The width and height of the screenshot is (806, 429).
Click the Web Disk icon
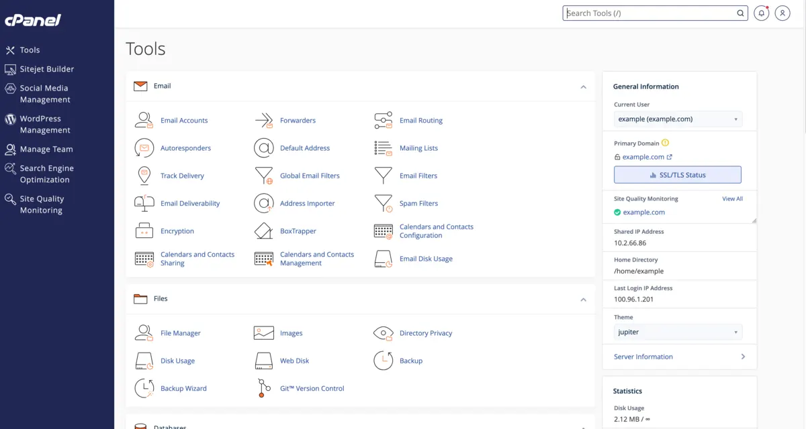click(x=264, y=361)
